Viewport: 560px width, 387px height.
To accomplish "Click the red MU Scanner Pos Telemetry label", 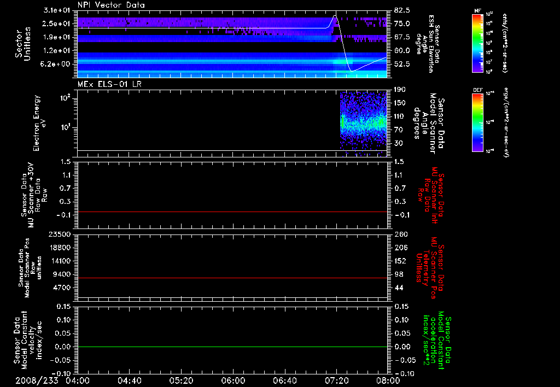I will (x=430, y=268).
